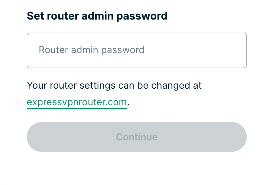The image size is (280, 185).
Task: Click the router settings instruction sentence
Action: [x=114, y=85]
